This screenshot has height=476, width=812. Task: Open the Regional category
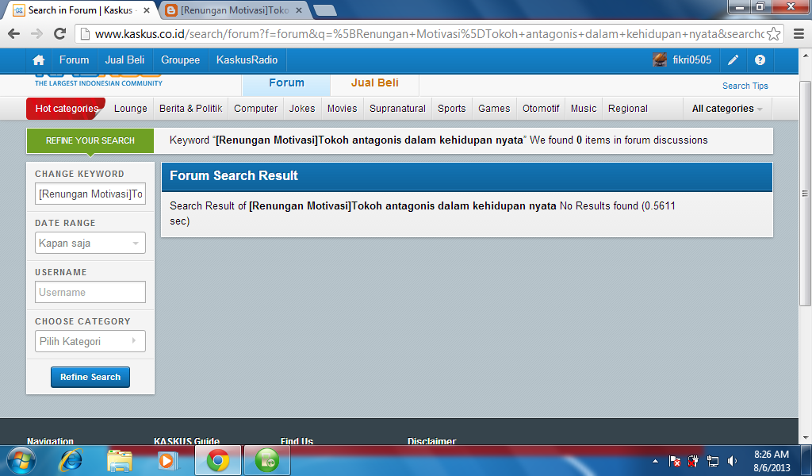(x=628, y=109)
